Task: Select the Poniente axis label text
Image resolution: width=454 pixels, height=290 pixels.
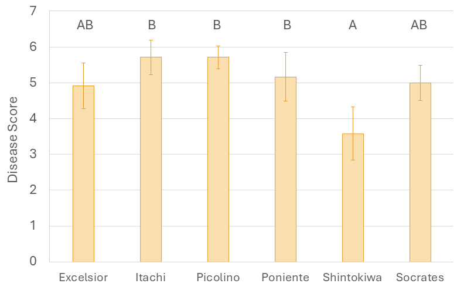Action: tap(285, 277)
